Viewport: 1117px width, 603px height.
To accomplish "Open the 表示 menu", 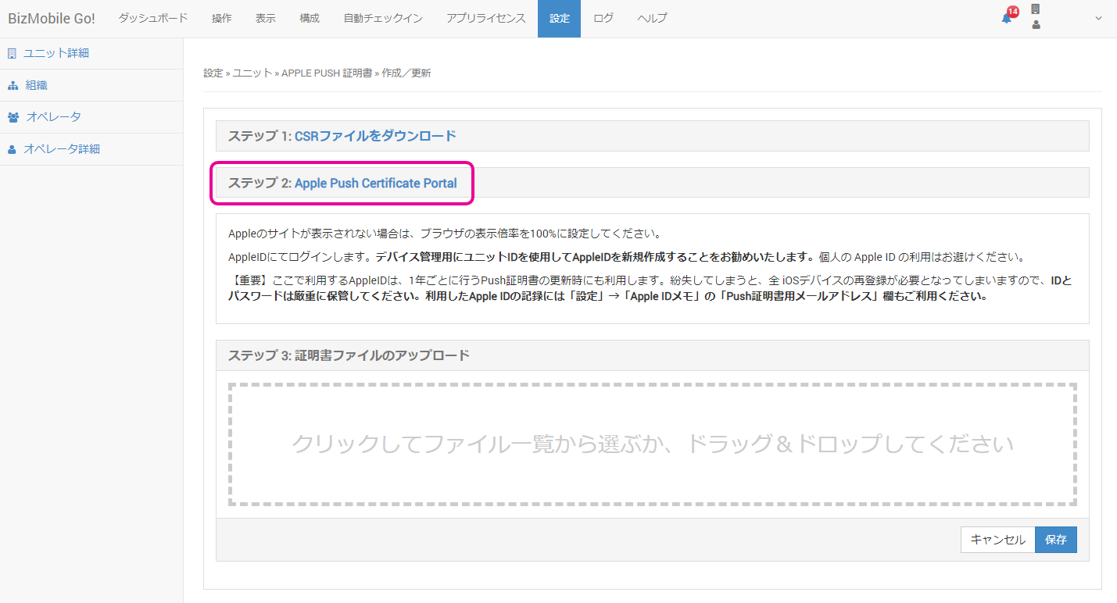I will point(266,18).
